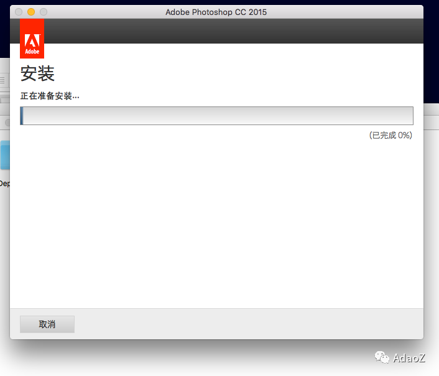This screenshot has width=439, height=376.
Task: Click the WeChat logo watermark
Action: [x=381, y=357]
